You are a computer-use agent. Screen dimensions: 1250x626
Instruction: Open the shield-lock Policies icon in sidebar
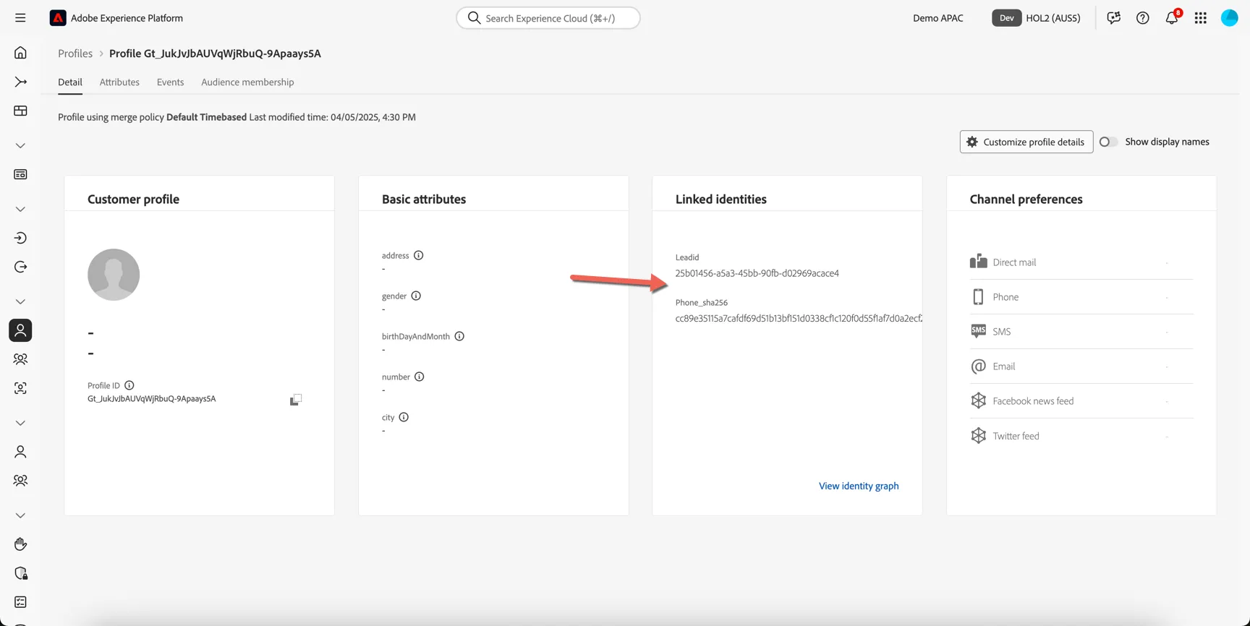click(x=20, y=573)
